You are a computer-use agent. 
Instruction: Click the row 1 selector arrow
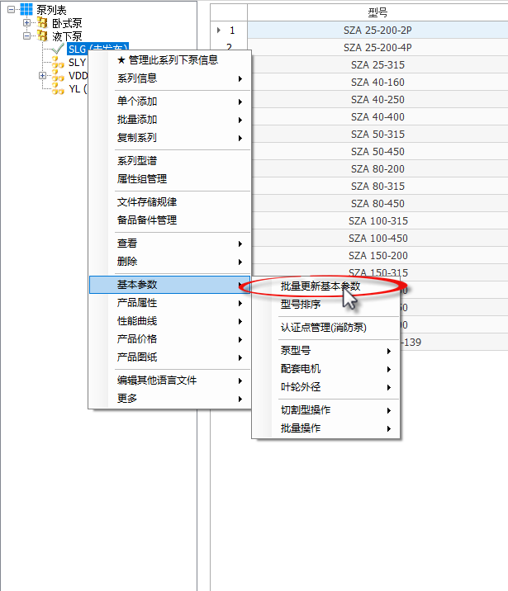point(219,30)
